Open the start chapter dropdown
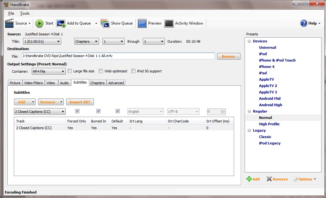Viewport: 326px width, 198px height. [113, 41]
